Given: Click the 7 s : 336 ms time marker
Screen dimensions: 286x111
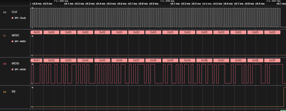Looking at the screenshot, I should click(x=167, y=1).
